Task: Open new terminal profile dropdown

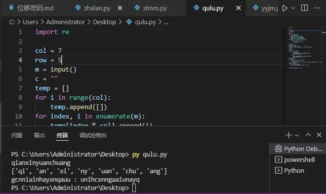Action: coord(297,135)
